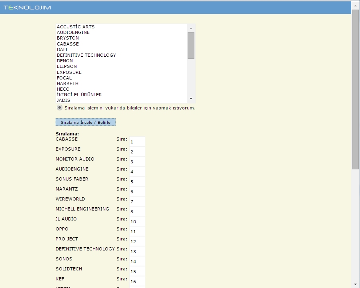Select ACCUSTİC ARTS in the list
Screen dimensions: 360x288
click(x=122, y=27)
